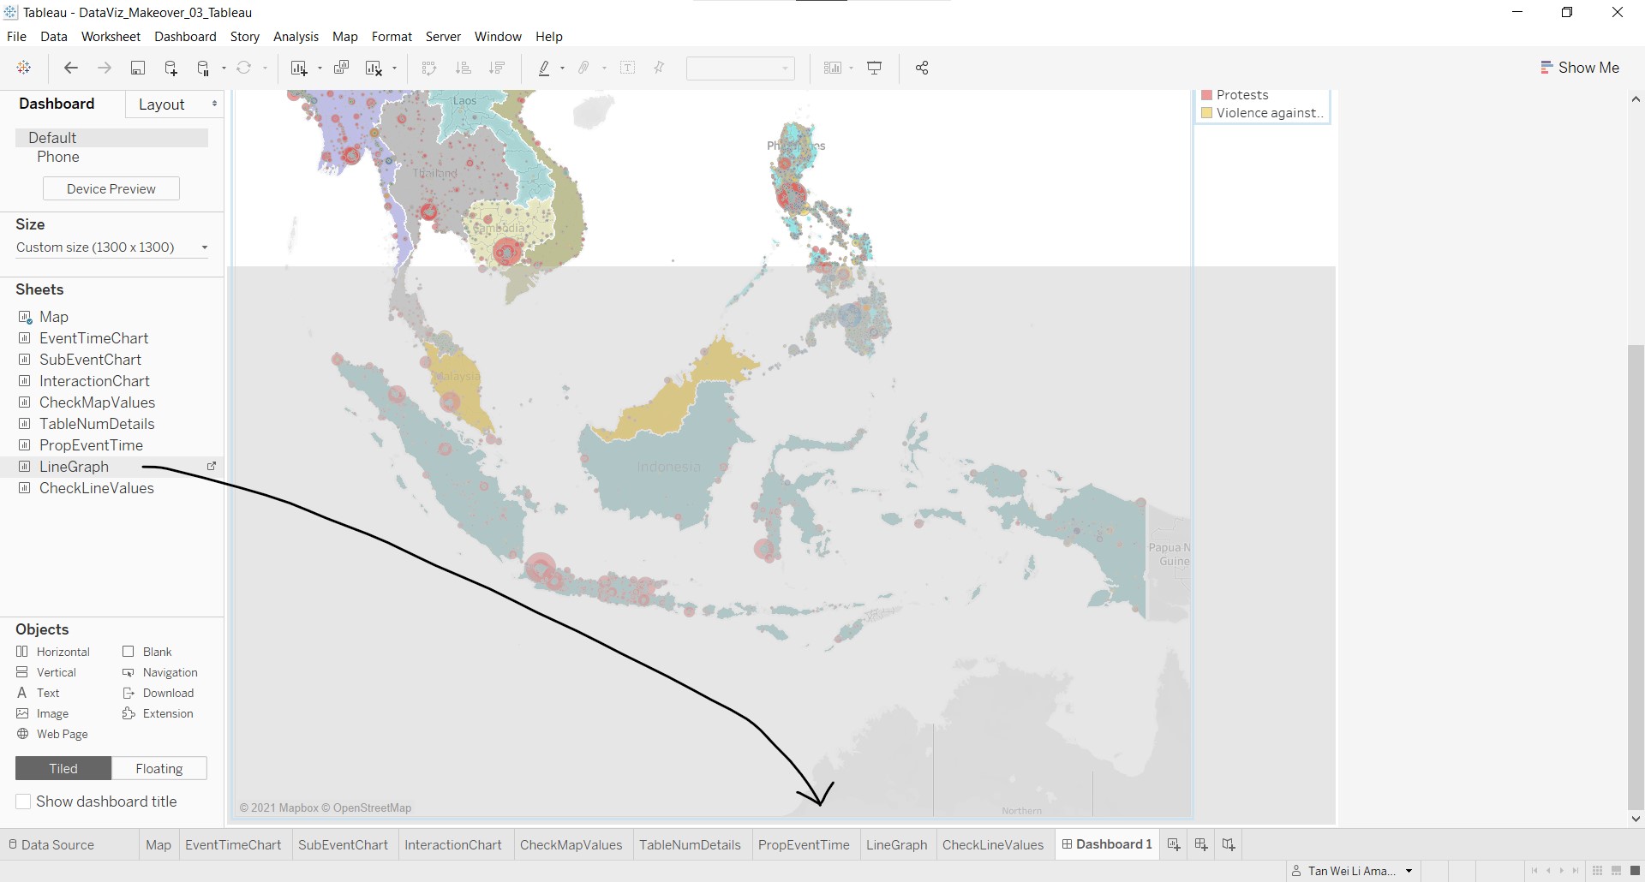Screen dimensions: 1645x882
Task: Switch objects to Floating mode
Action: point(159,769)
